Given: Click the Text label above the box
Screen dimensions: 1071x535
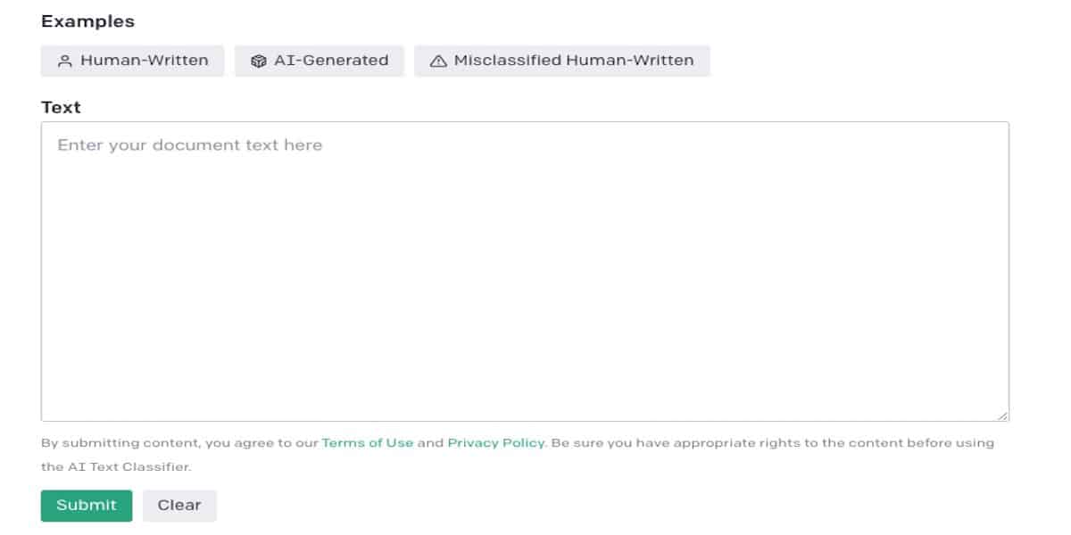Looking at the screenshot, I should click(x=61, y=107).
